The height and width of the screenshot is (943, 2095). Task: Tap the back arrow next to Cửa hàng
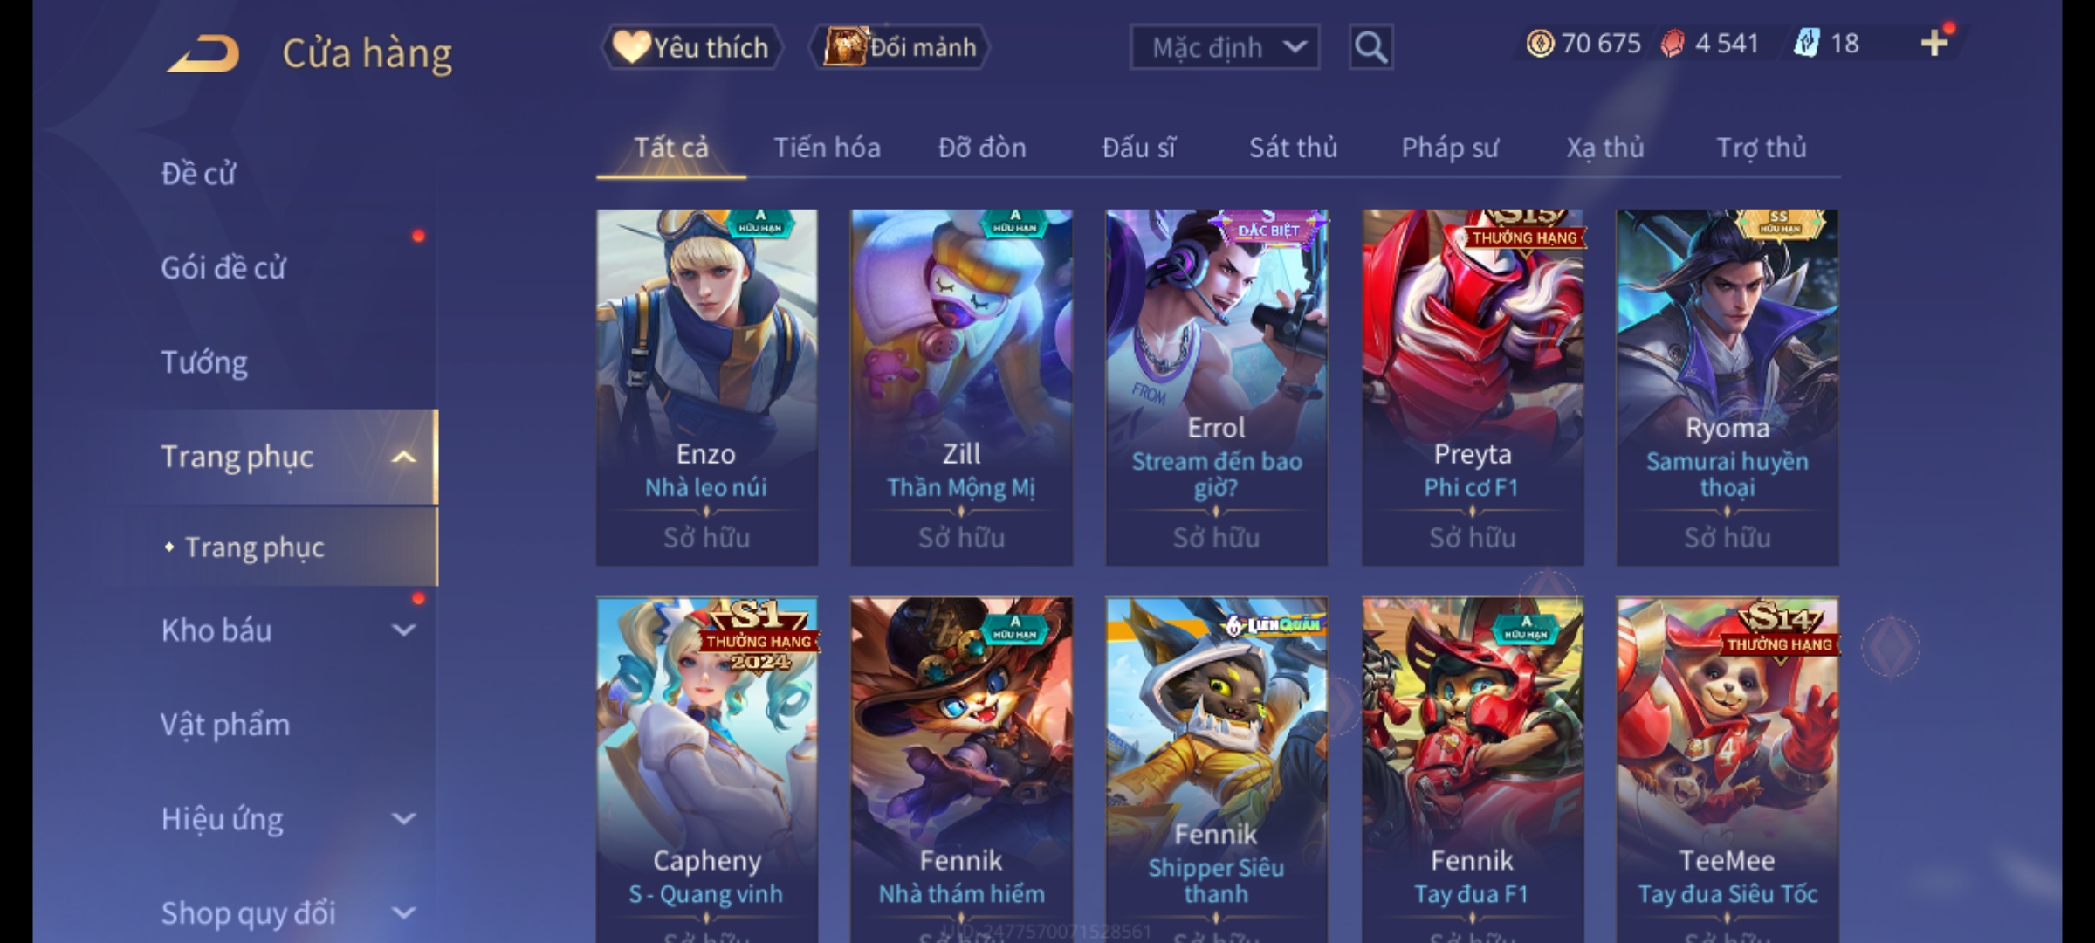(204, 53)
